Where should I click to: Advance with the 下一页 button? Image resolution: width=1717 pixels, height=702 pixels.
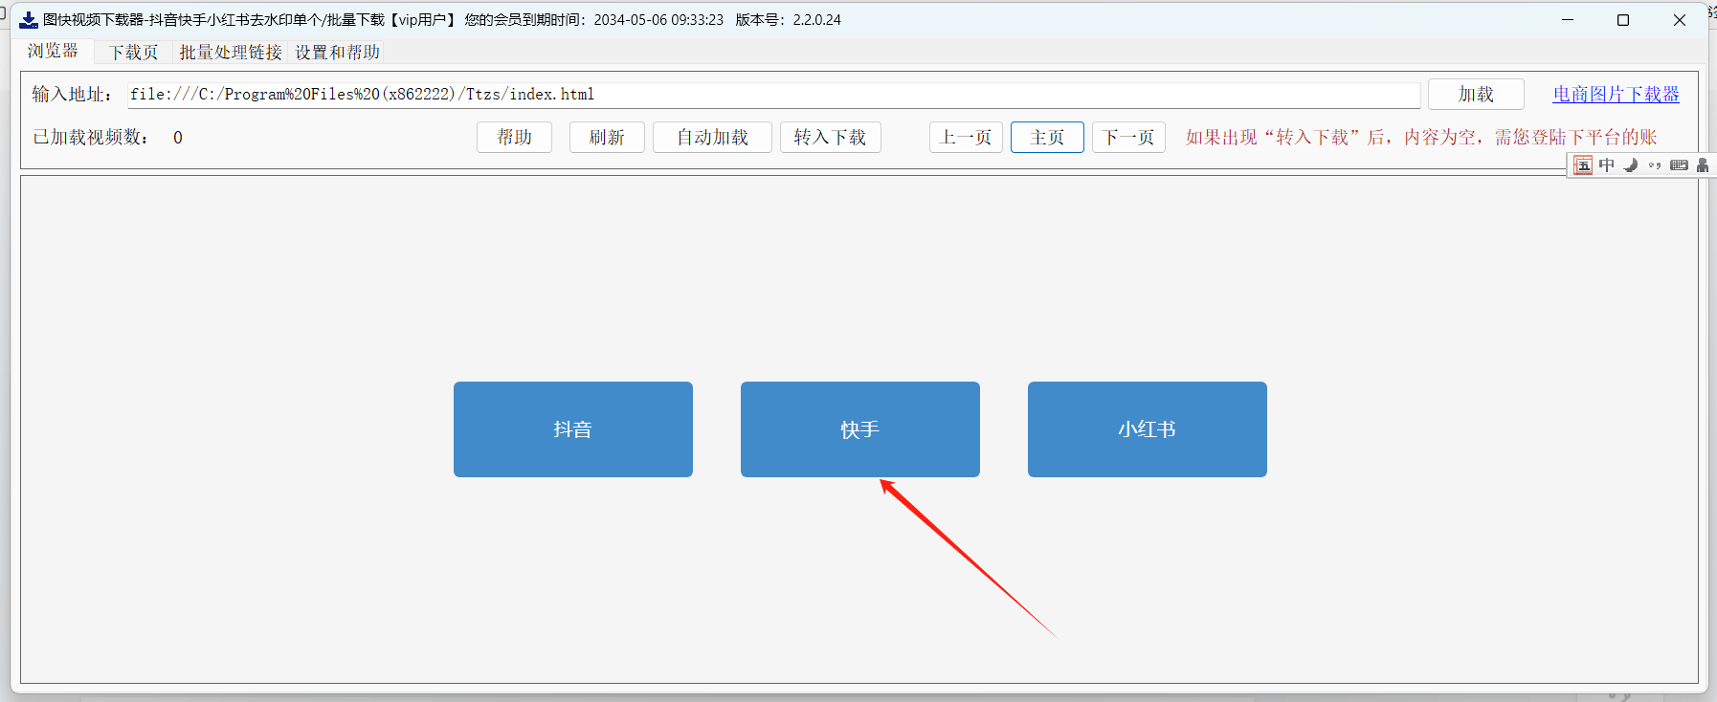click(1128, 138)
